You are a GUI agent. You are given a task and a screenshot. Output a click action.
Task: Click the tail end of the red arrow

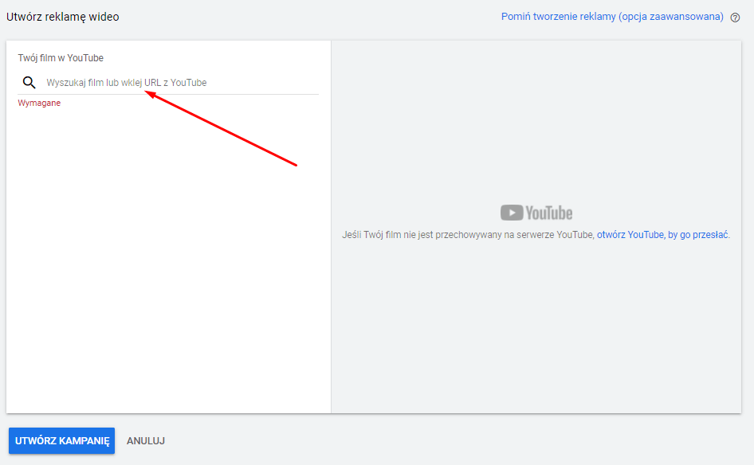(296, 165)
